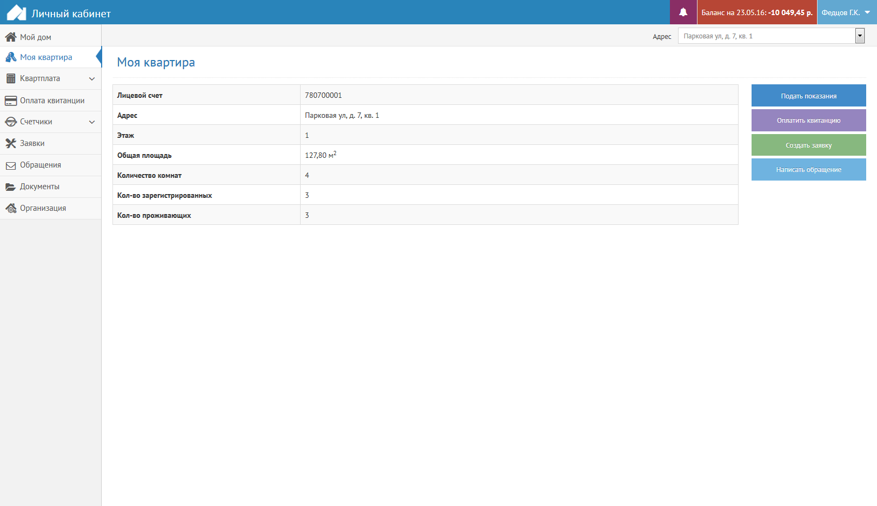
Task: Select Мой дом in sidebar
Action: (50, 37)
